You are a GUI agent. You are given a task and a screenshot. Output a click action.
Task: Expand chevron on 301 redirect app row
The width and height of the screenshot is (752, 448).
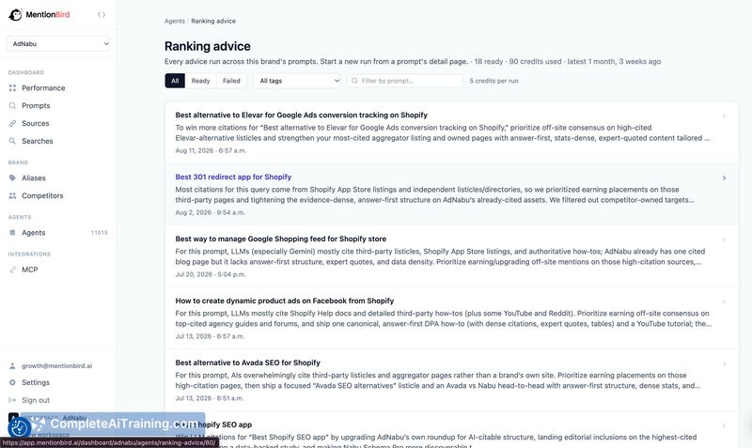click(724, 178)
